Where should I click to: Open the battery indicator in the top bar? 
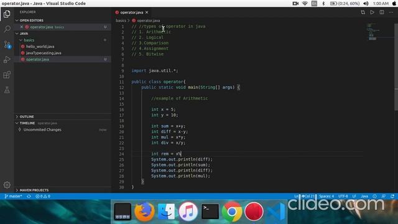345,4
